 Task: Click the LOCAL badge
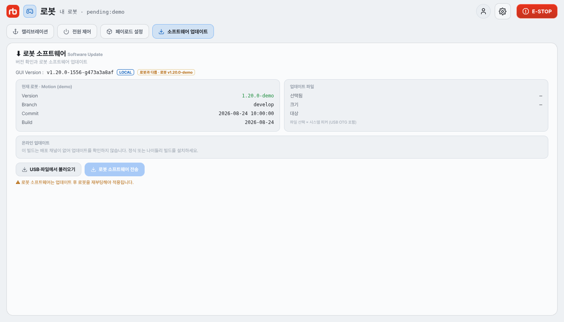click(125, 72)
